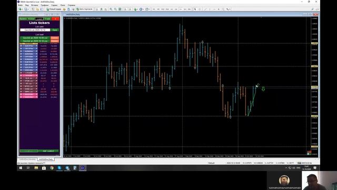Open File Explorer from the taskbar
Viewport: 337px width, 190px height.
click(36, 168)
